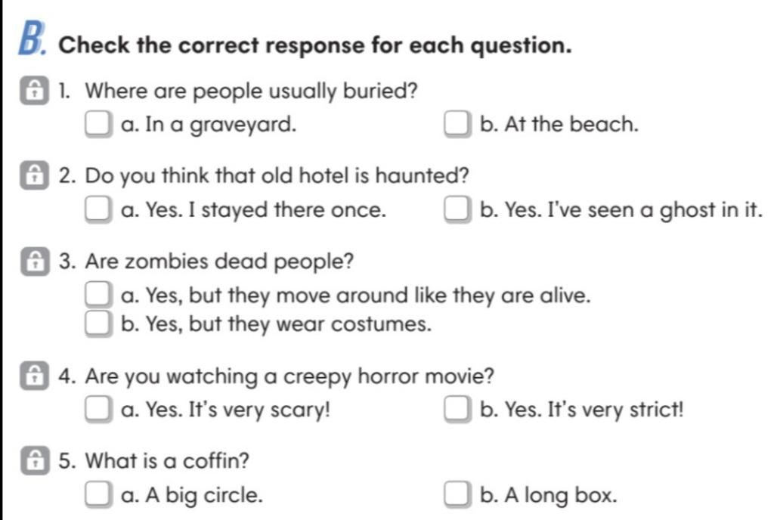Tick the 'I've seen a ghost in it' box
This screenshot has width=774, height=520.
pos(457,209)
